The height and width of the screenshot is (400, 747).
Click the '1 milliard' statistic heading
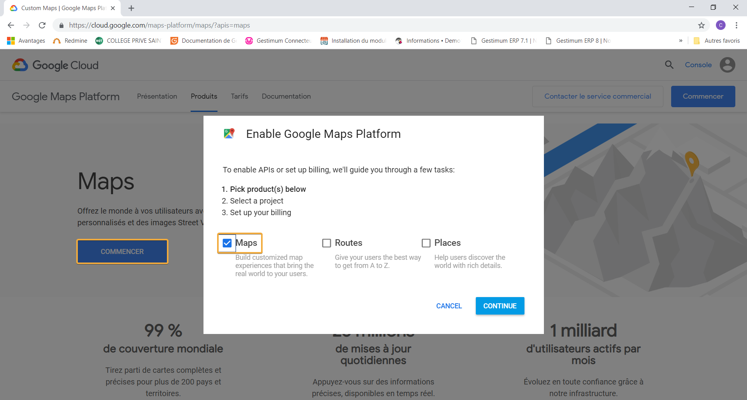[x=583, y=330]
